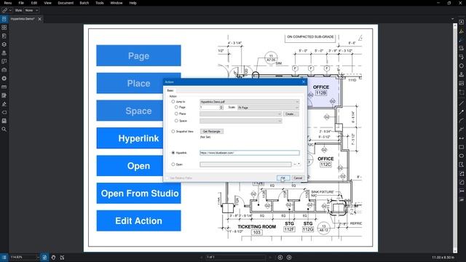Select the Text Box tool in right toolbar

tap(461, 23)
